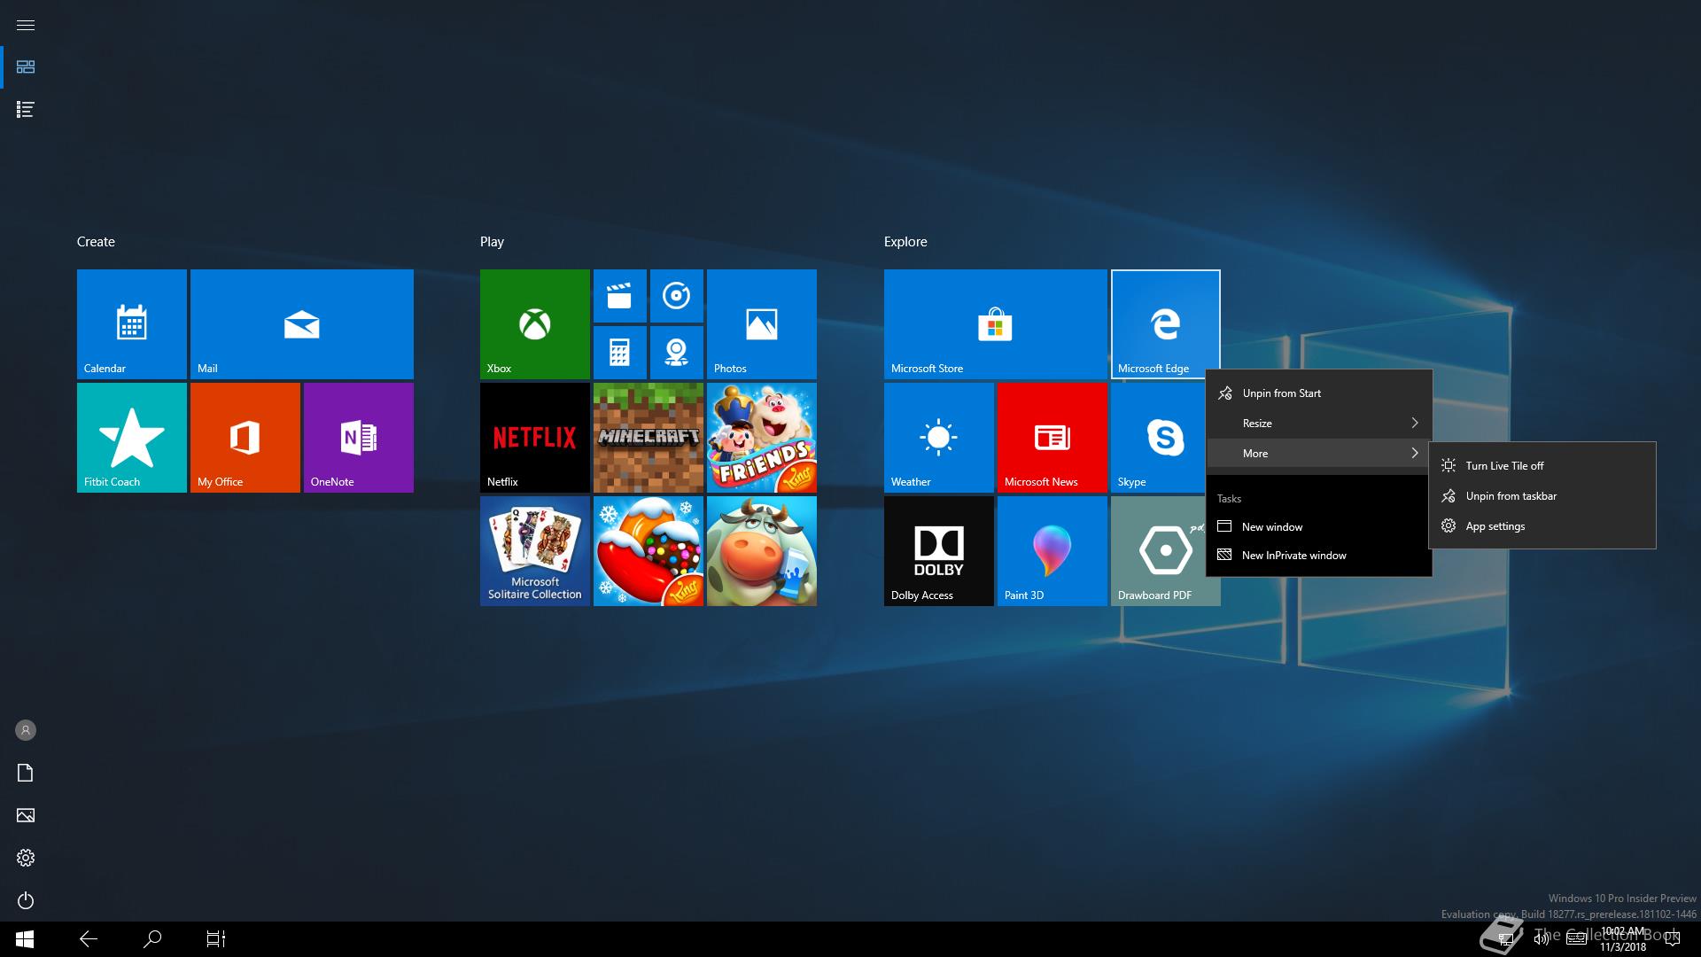
Task: Choose Unpin from Start
Action: coord(1281,393)
